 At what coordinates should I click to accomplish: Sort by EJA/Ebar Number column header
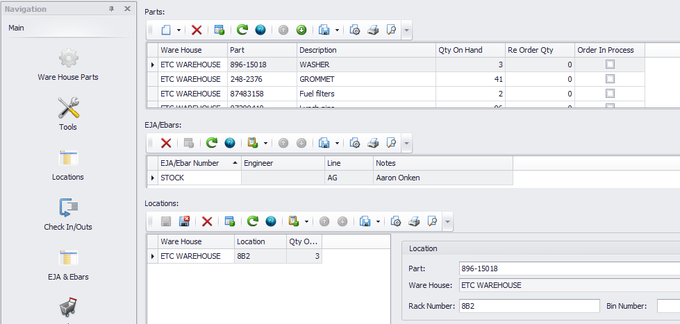199,163
